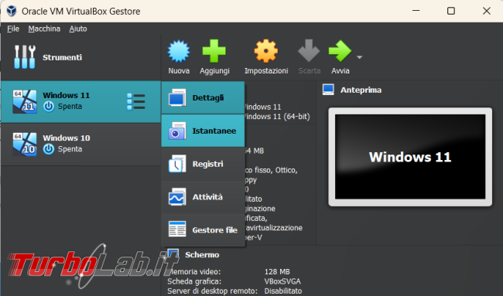Click the Registri clock icon

coord(177,164)
